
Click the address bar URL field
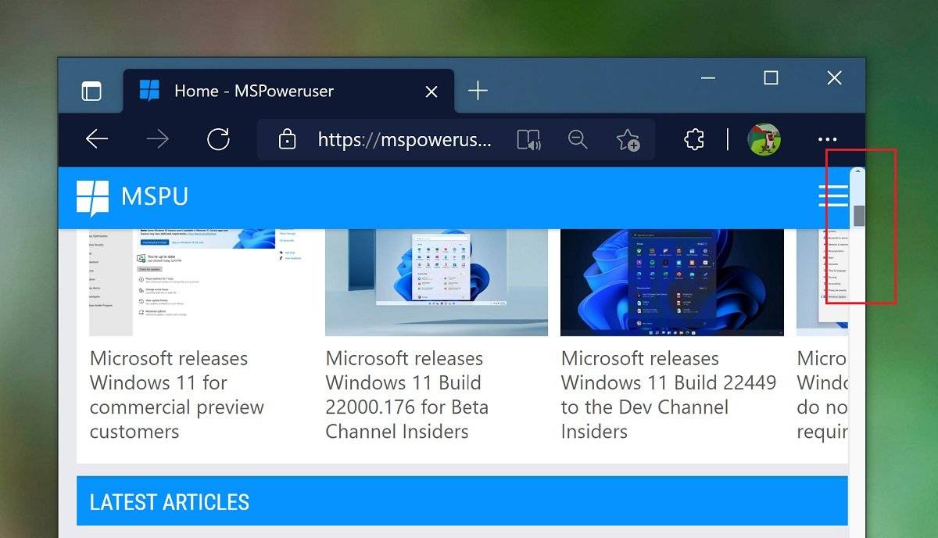point(405,139)
